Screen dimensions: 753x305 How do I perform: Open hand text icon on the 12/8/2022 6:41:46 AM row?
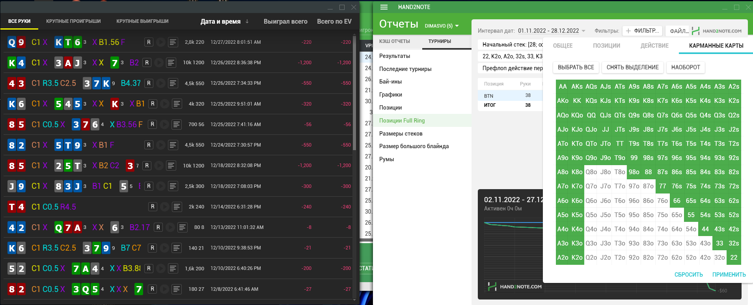[x=177, y=289]
